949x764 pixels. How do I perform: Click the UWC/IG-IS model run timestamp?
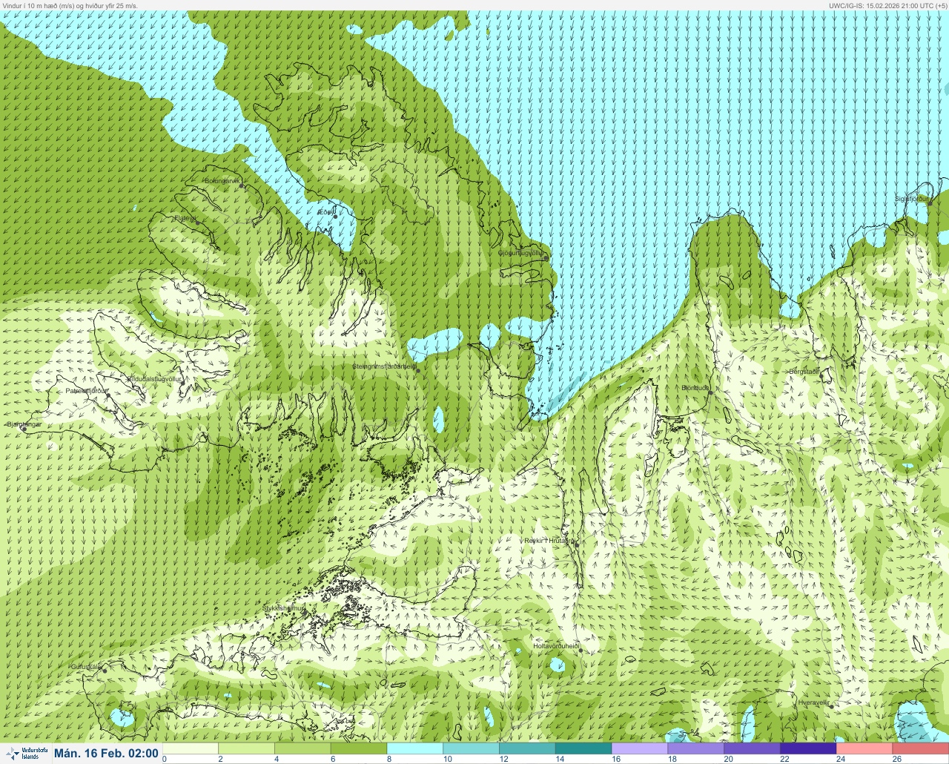[887, 5]
